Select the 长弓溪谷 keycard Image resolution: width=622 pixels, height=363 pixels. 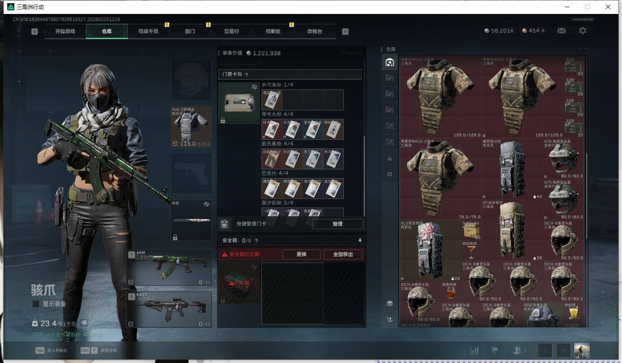tap(272, 100)
